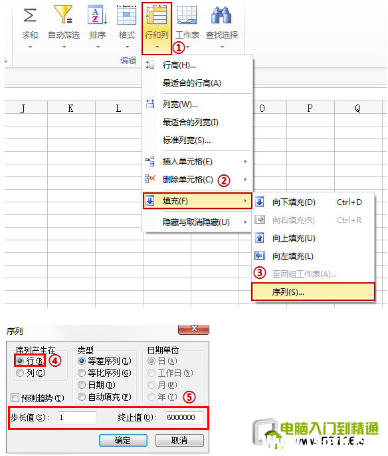Click the delete cells icon beside 删除单元格
The height and width of the screenshot is (456, 388).
pos(149,179)
